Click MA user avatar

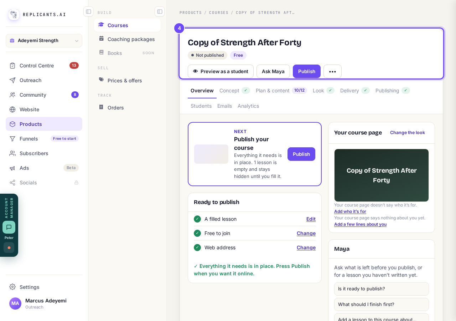[x=15, y=304]
